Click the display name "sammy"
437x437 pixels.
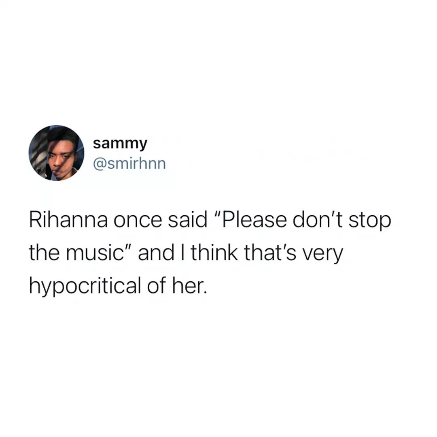click(x=120, y=144)
